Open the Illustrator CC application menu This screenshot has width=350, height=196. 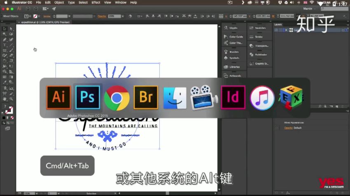22,2
